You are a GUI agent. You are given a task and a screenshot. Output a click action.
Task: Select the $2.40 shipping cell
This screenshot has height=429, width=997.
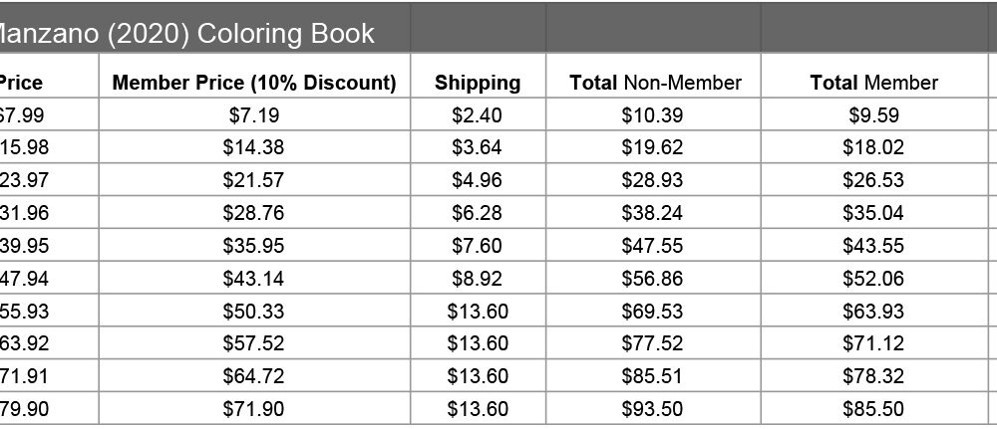click(x=478, y=115)
